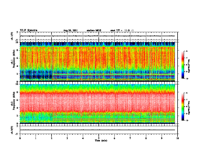This screenshot has width=200, height=155.
Task: Click the ch.1 spectrogram color scale bar
Action: coord(183,65)
